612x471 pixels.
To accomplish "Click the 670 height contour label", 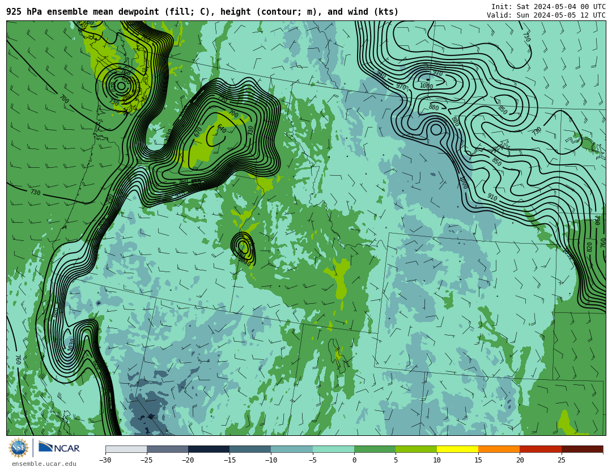I will [x=198, y=131].
